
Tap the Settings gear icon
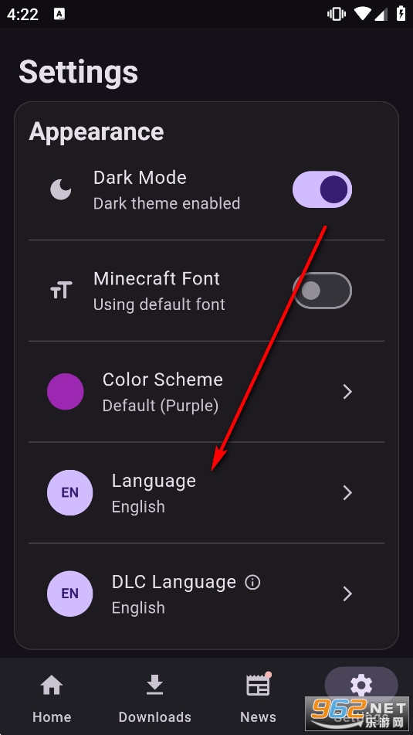361,686
